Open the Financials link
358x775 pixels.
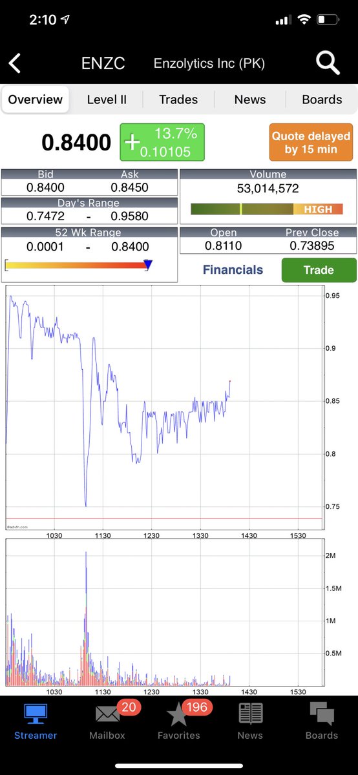click(233, 270)
